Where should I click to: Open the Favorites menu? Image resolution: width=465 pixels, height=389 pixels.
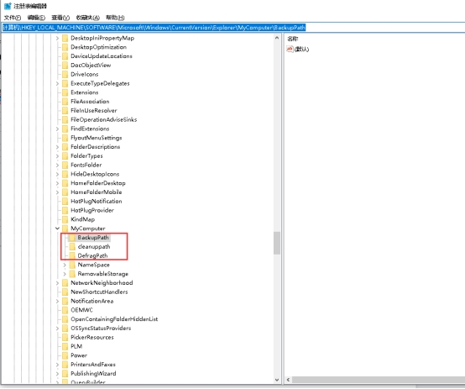pyautogui.click(x=88, y=18)
